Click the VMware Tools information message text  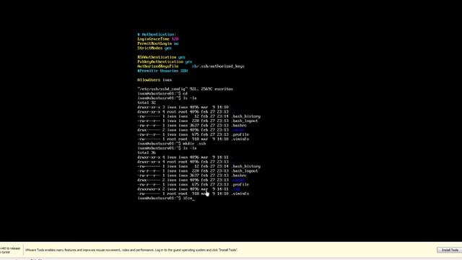click(131, 250)
